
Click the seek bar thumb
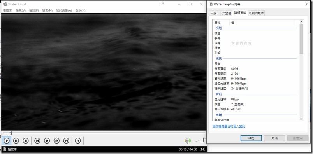click(x=10, y=133)
